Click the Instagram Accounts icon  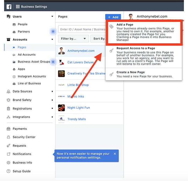click(x=14, y=76)
